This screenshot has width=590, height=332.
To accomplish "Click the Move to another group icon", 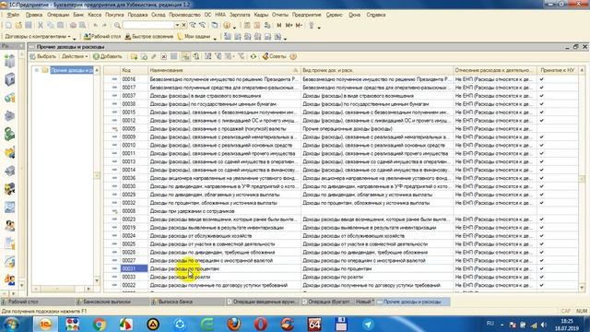I will point(196,56).
